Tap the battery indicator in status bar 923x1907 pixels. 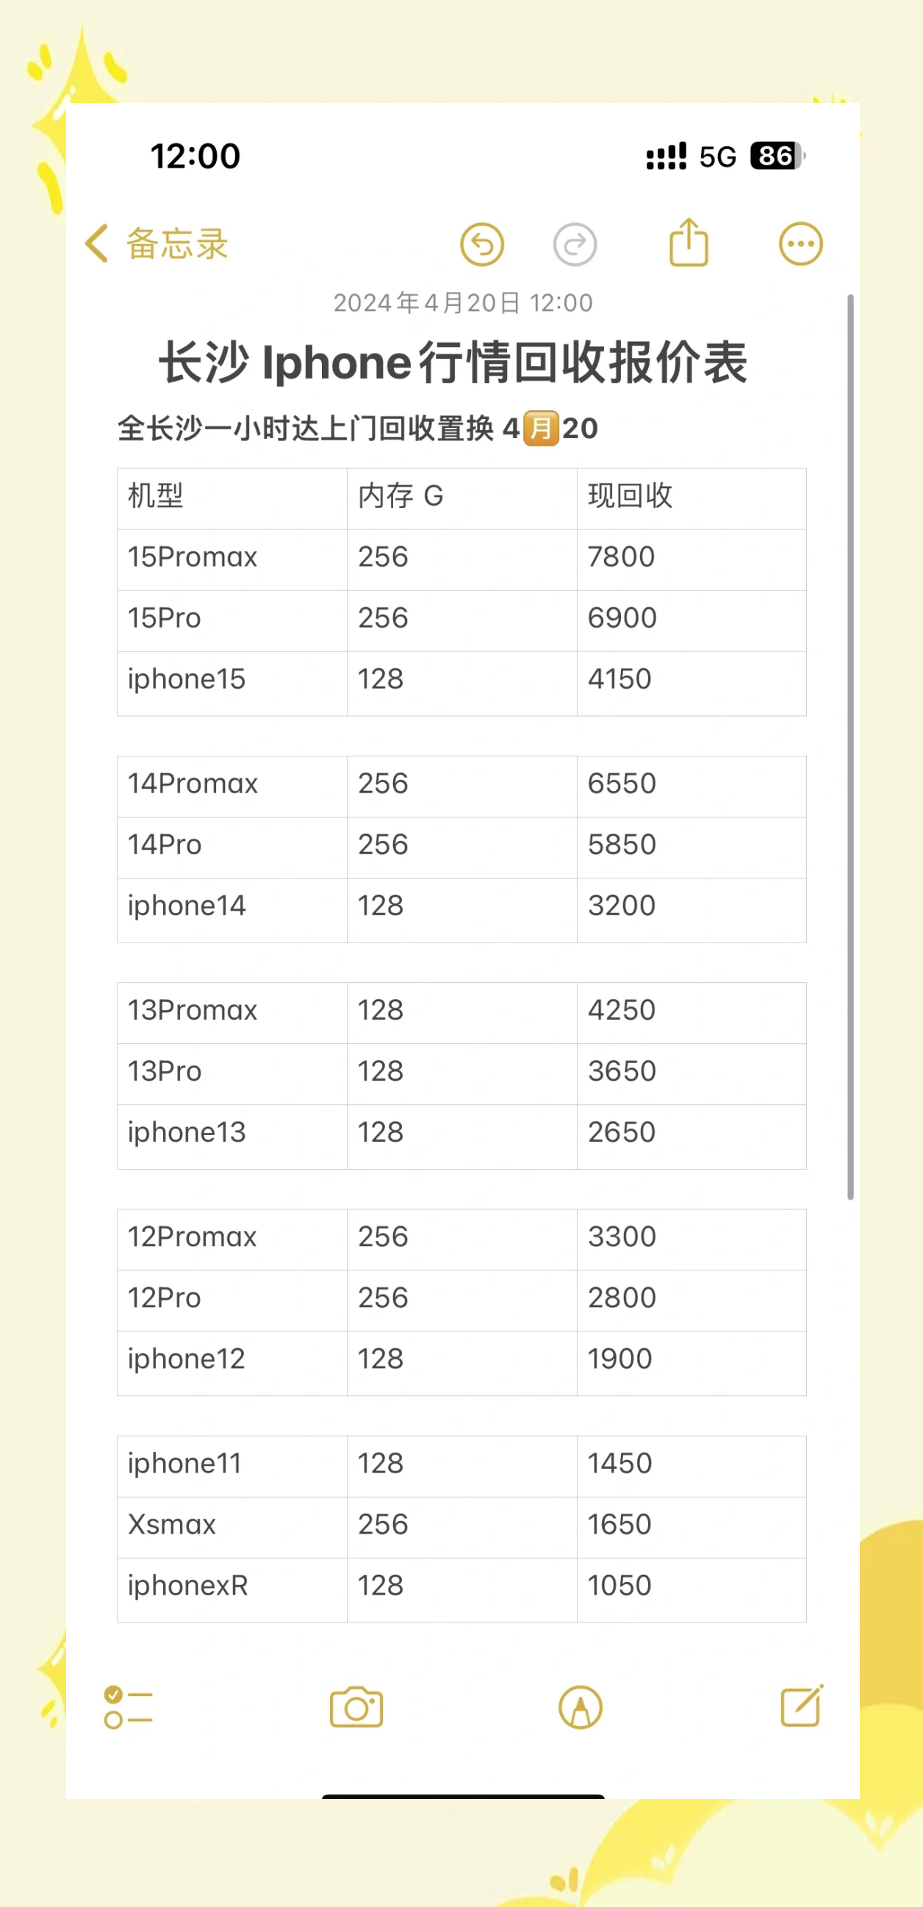(777, 156)
